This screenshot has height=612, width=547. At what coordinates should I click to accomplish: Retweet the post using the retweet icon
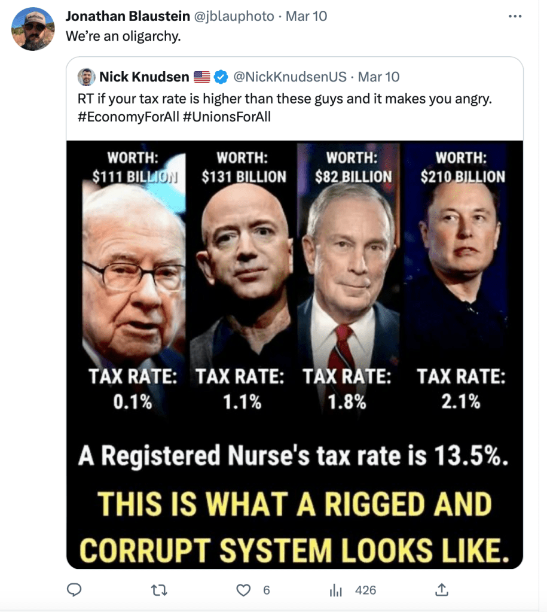(158, 590)
